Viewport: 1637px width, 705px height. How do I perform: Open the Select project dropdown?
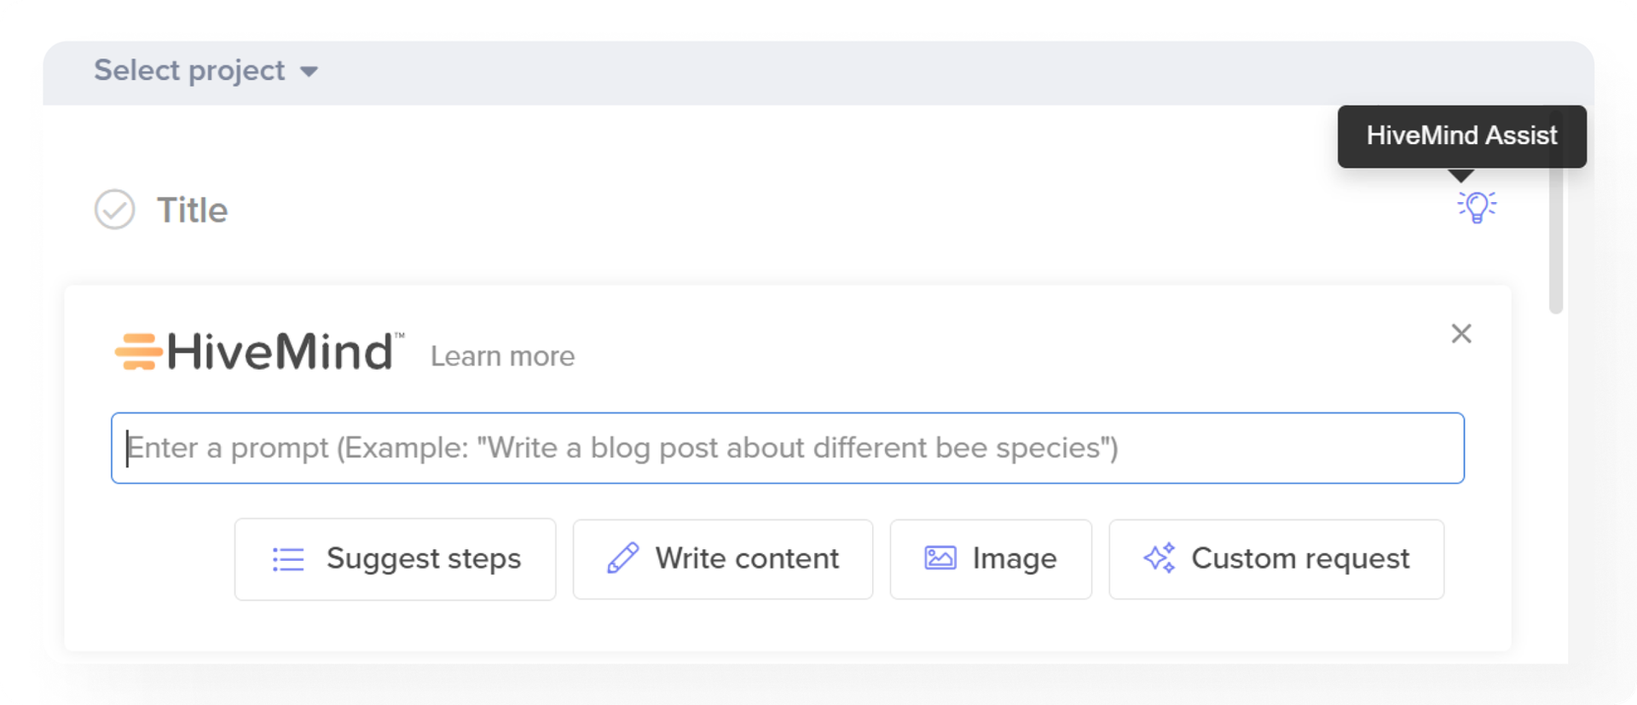(x=205, y=71)
